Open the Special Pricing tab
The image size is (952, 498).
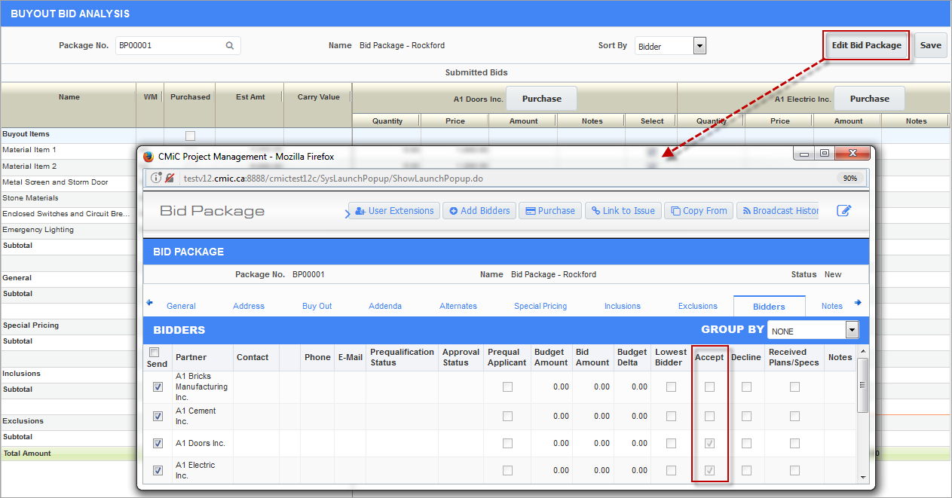pyautogui.click(x=540, y=306)
